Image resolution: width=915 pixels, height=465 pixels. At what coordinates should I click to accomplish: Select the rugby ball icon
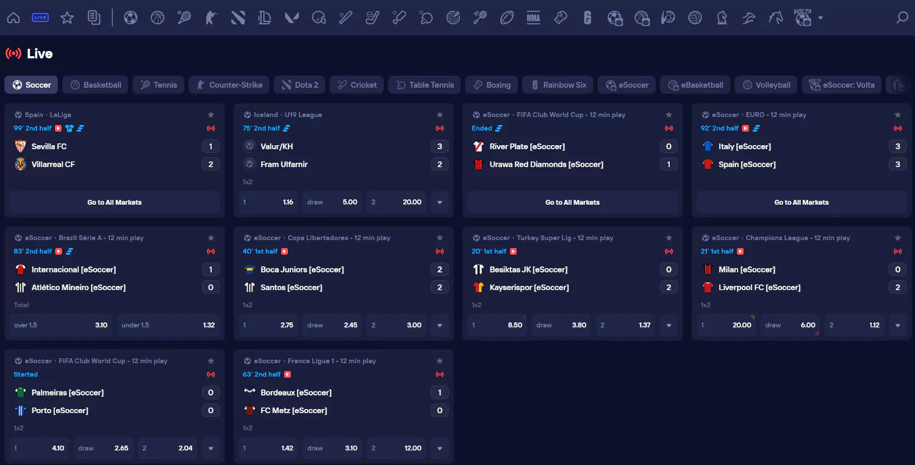(x=506, y=18)
